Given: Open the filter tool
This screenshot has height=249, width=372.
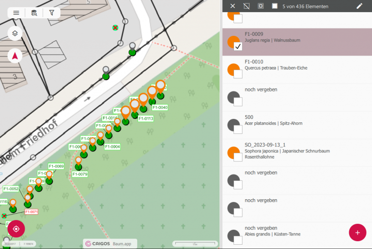Looking at the screenshot, I should [x=52, y=13].
